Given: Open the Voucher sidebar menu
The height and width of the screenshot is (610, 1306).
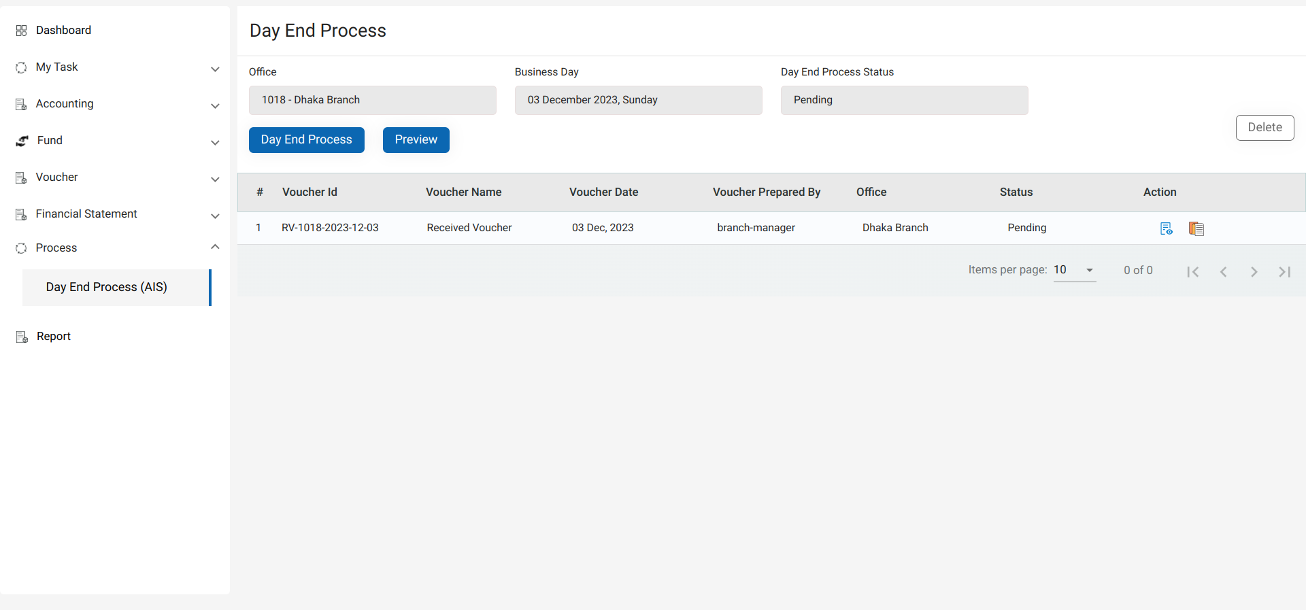Looking at the screenshot, I should click(x=56, y=177).
